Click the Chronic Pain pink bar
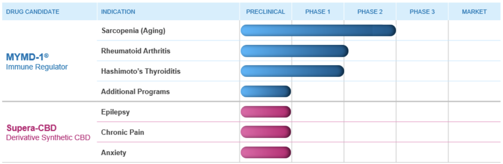Viewport: 503px width, 164px height. pyautogui.click(x=266, y=132)
